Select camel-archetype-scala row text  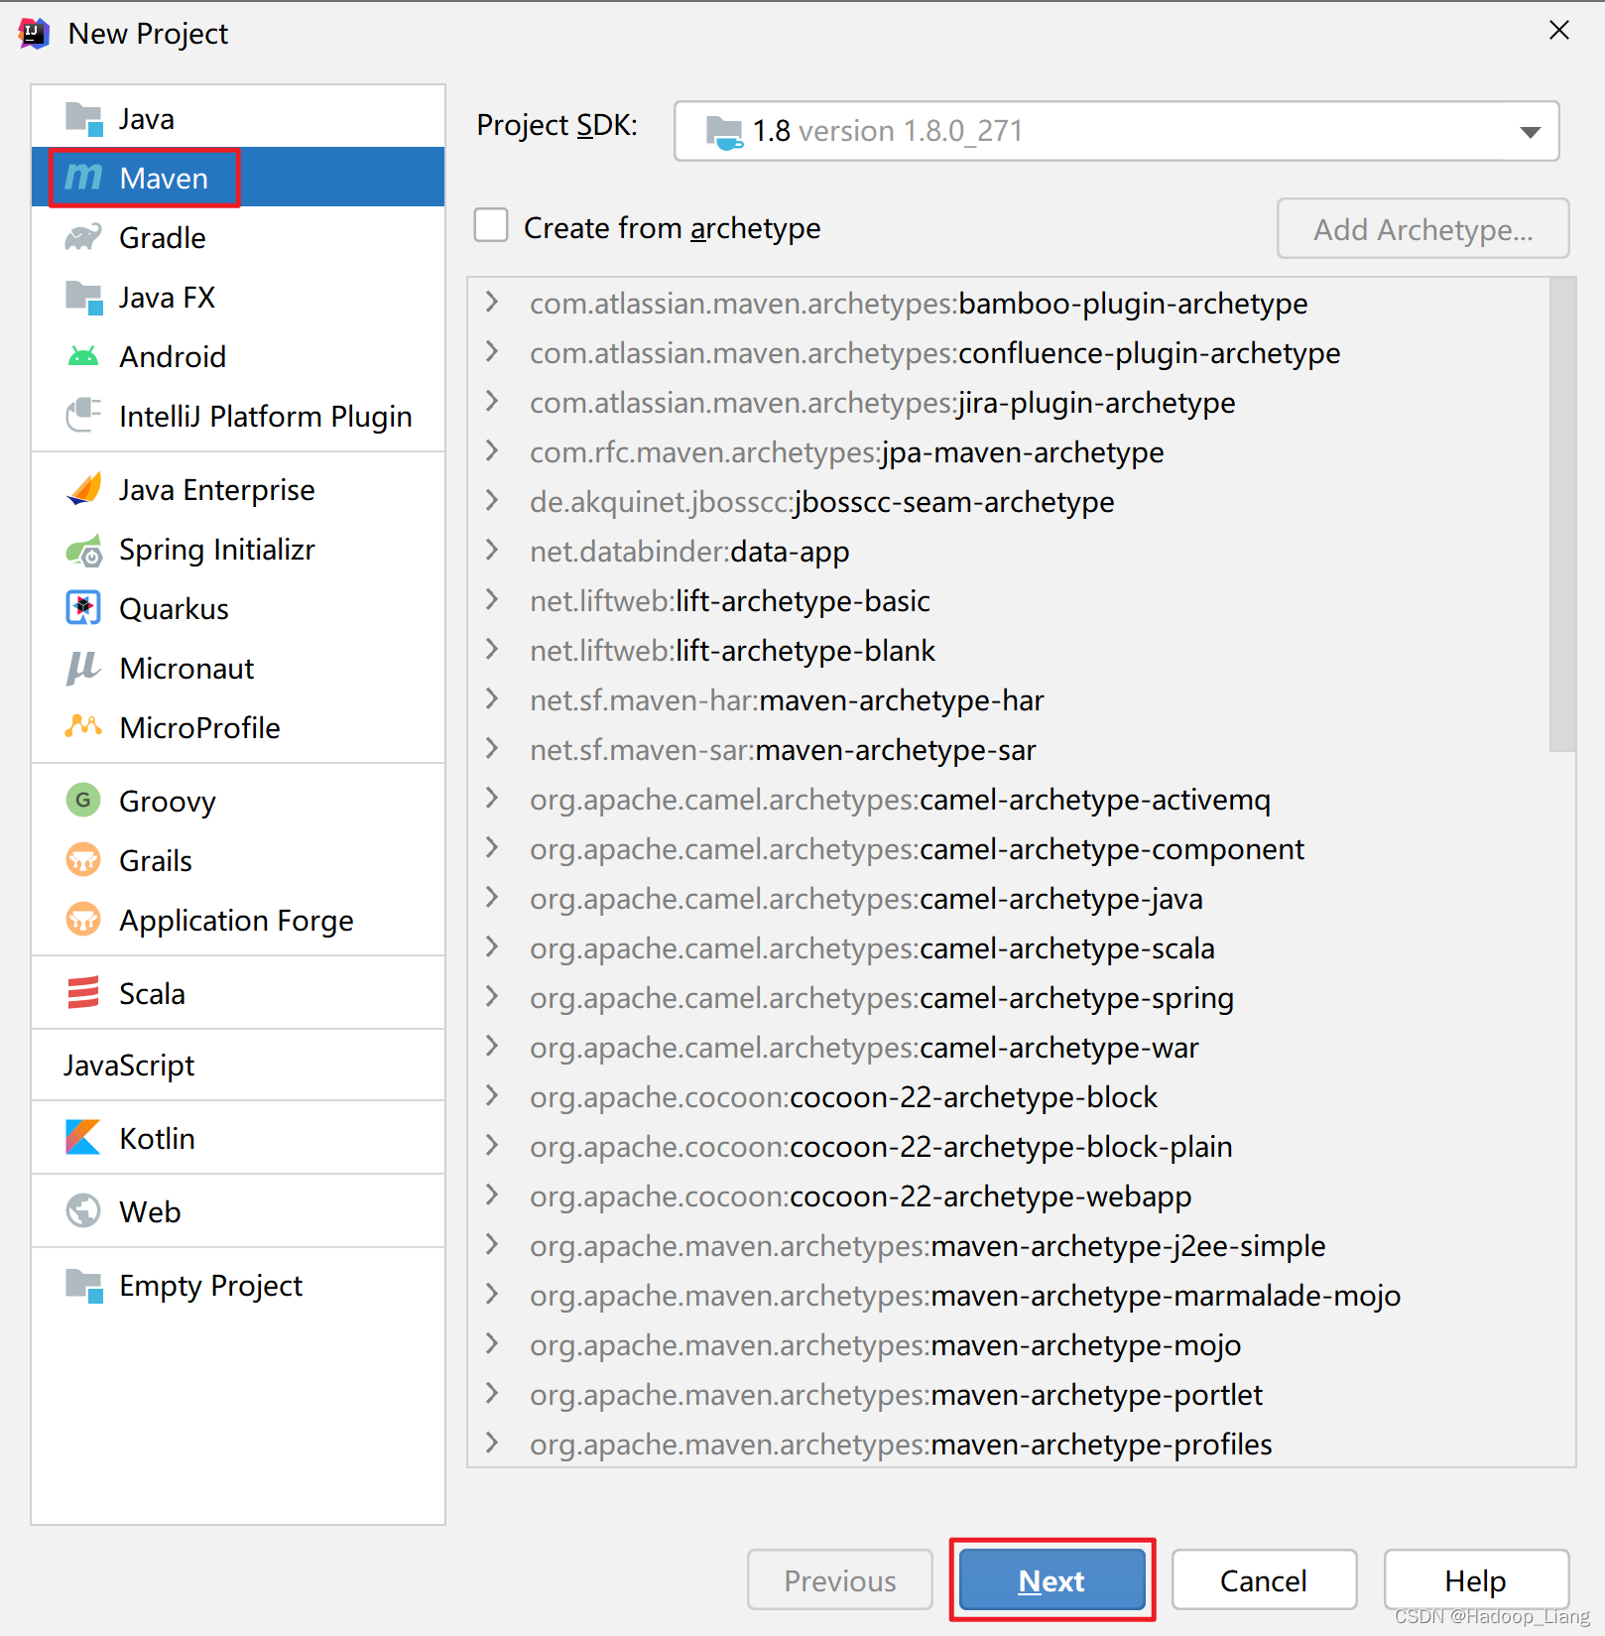click(x=872, y=948)
